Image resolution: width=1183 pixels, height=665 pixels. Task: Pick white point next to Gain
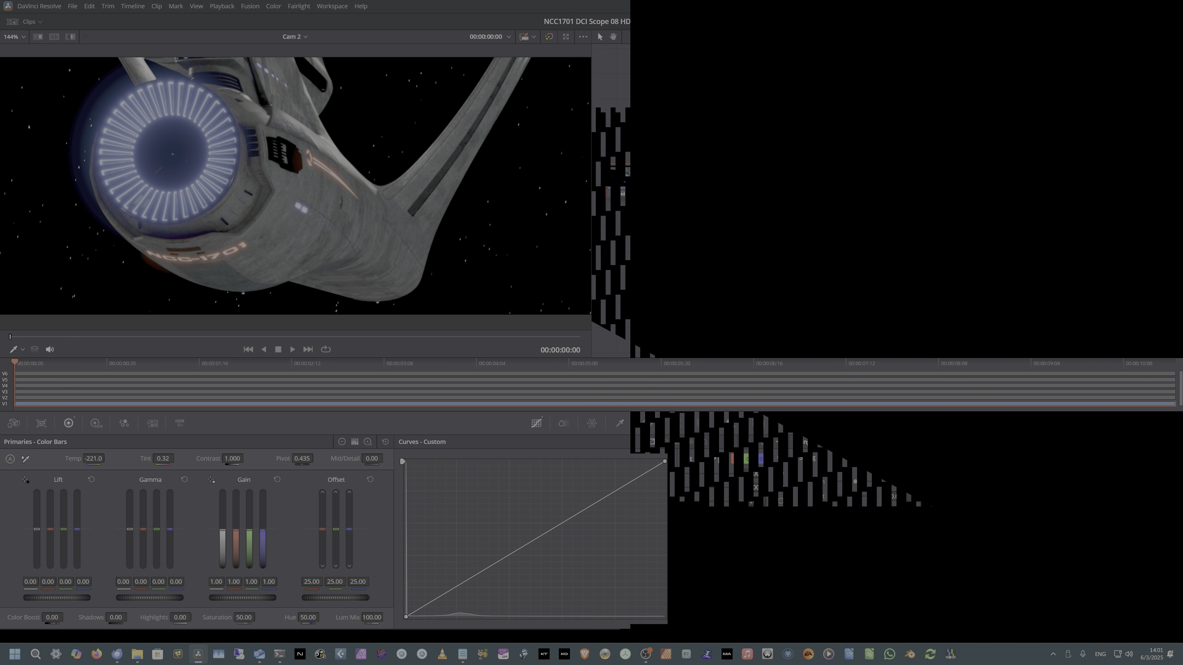211,480
